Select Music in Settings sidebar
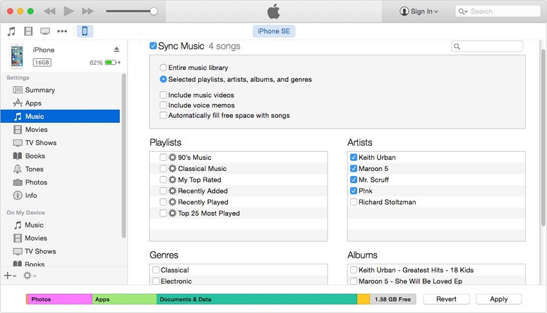This screenshot has width=547, height=313. (x=60, y=116)
